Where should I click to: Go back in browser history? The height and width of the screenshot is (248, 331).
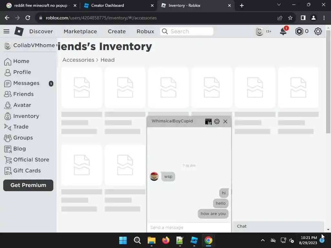[7, 18]
